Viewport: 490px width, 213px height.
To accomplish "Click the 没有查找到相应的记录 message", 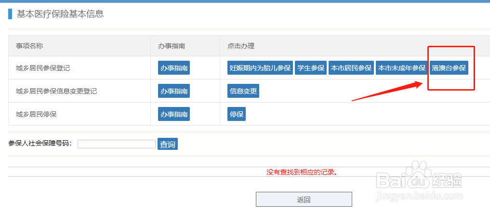I will 302,172.
